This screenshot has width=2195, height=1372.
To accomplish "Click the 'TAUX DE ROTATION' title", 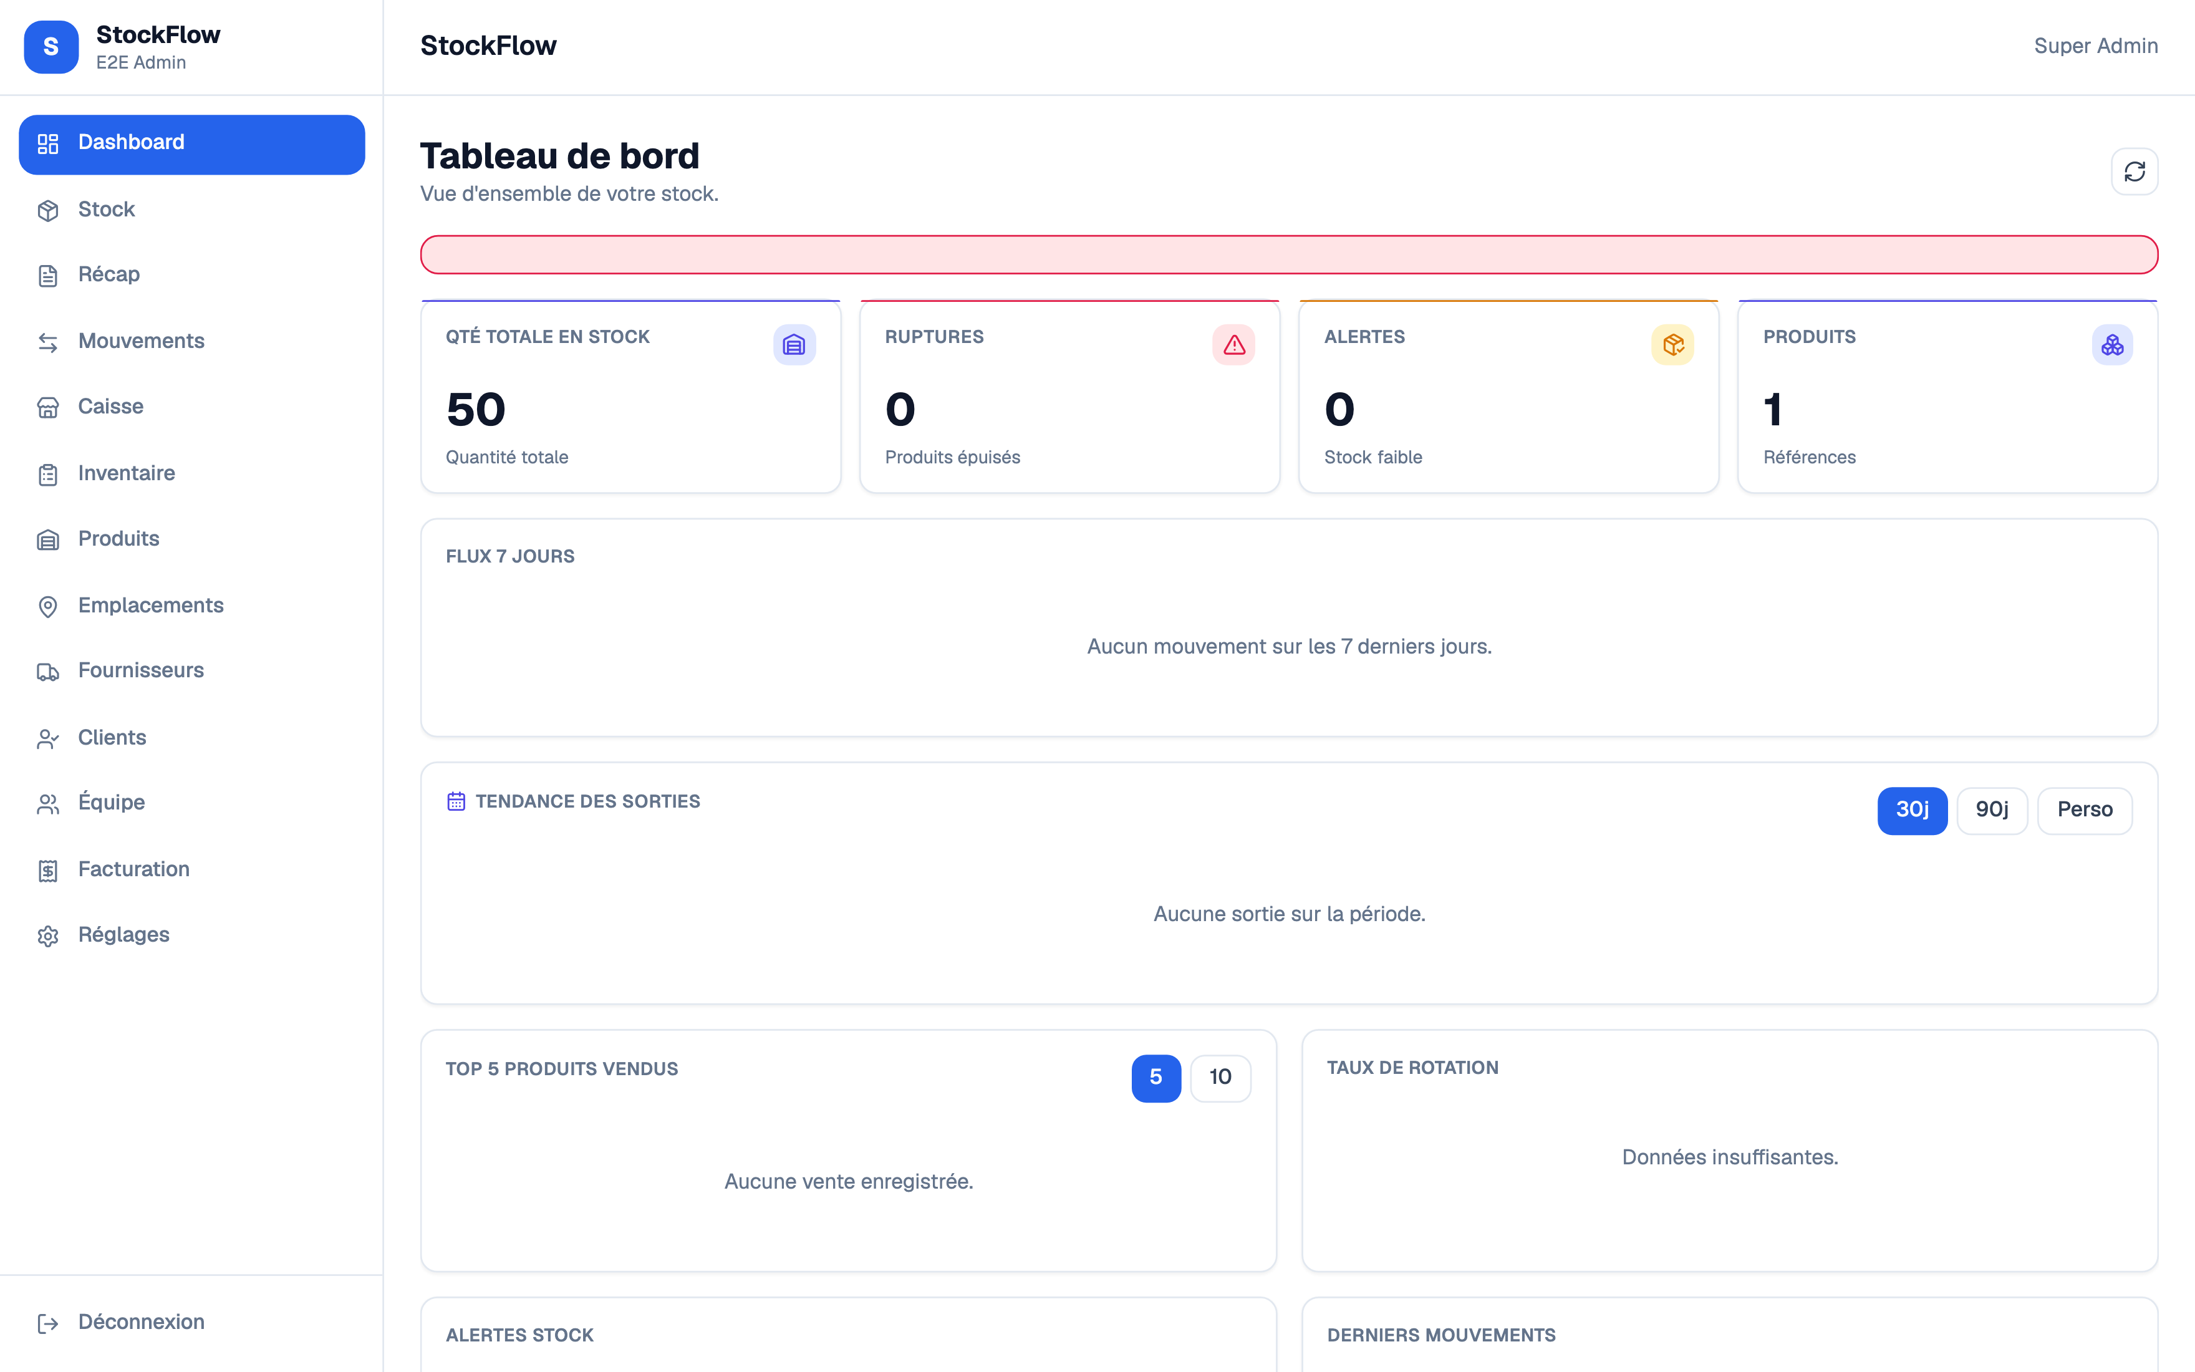I will point(1412,1068).
